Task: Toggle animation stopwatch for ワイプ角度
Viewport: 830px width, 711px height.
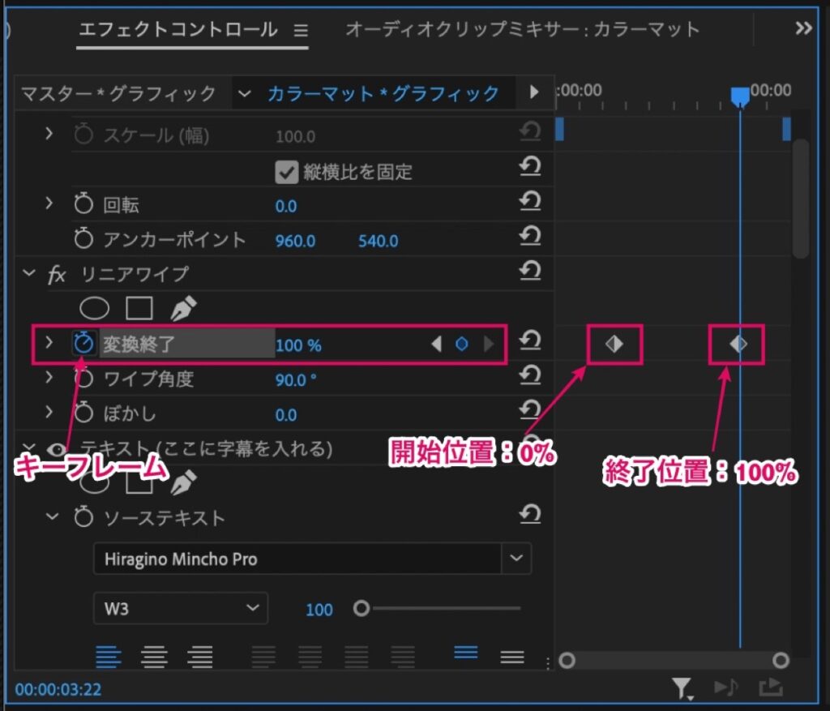Action: click(x=83, y=378)
